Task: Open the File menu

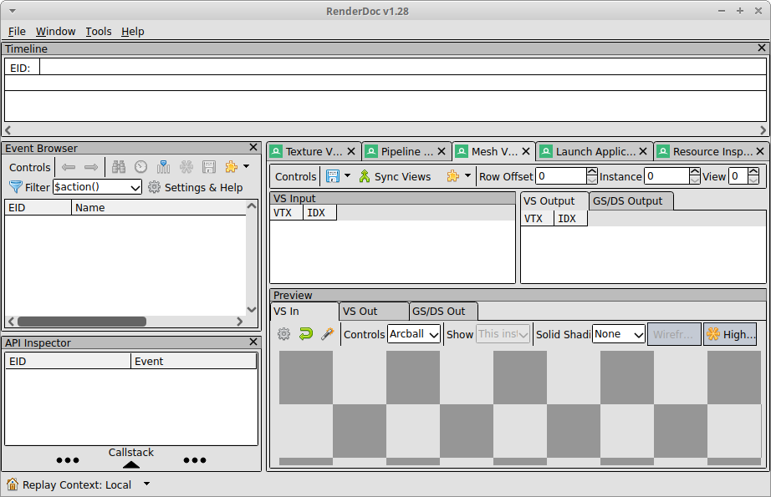Action: coord(17,32)
